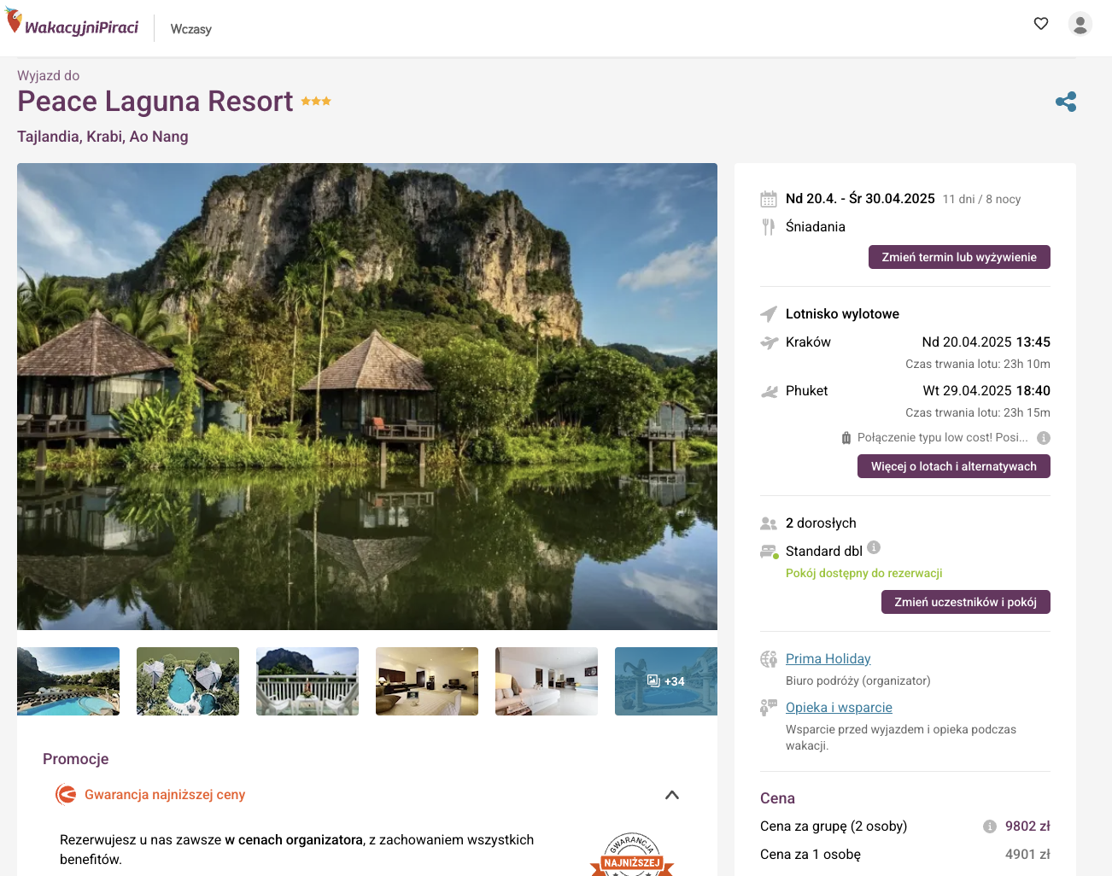Open the +34 more photos thumbnail
Image resolution: width=1112 pixels, height=876 pixels.
[x=666, y=681]
